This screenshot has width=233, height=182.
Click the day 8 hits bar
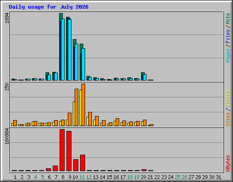tap(61, 47)
